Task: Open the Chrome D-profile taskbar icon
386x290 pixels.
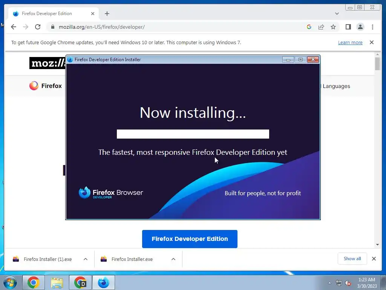Action: (80, 282)
